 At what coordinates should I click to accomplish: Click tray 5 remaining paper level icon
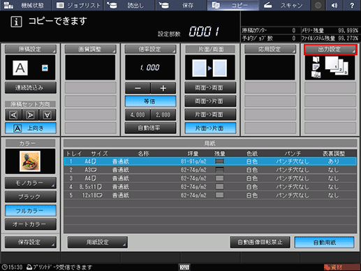(x=219, y=195)
